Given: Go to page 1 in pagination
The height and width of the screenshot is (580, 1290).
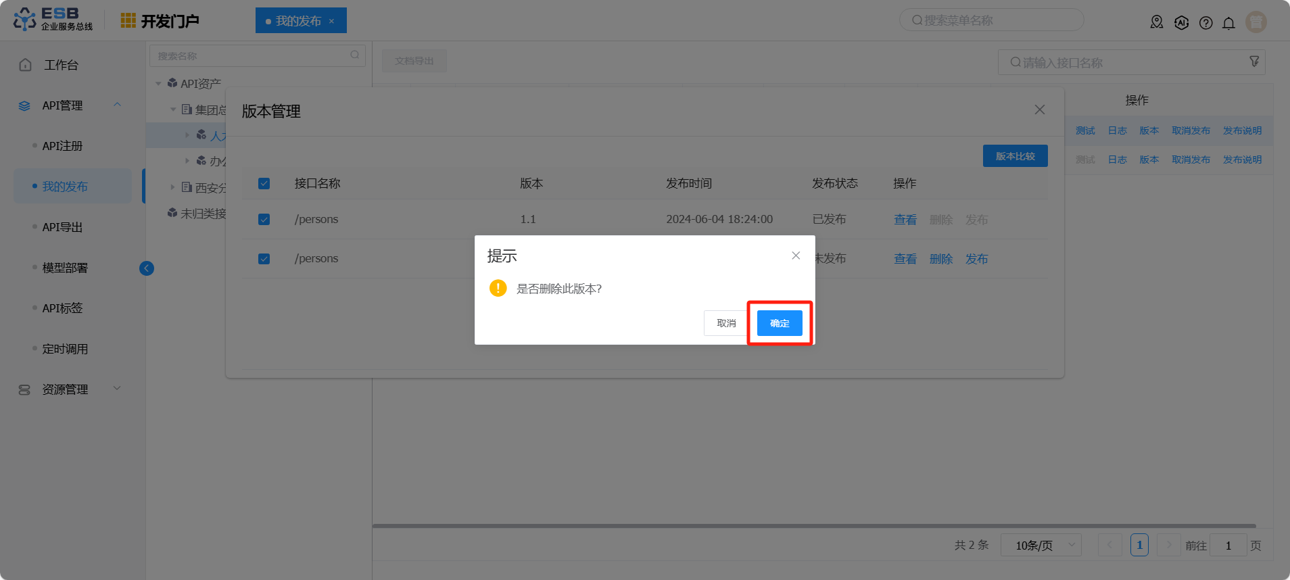Looking at the screenshot, I should (1139, 545).
